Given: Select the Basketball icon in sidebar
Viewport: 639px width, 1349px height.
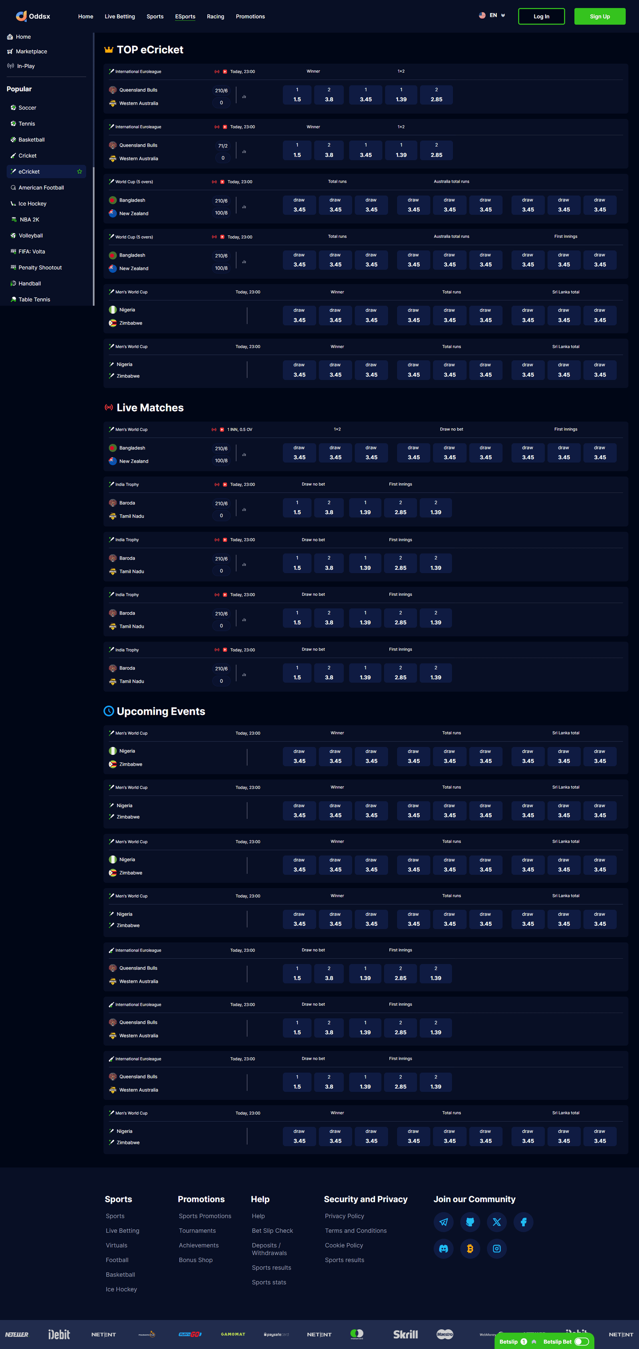Looking at the screenshot, I should pyautogui.click(x=13, y=140).
